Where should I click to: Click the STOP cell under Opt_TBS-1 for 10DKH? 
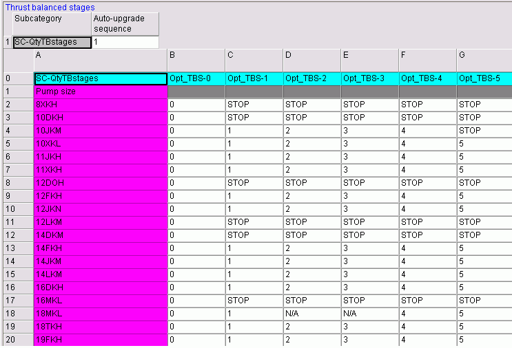[254, 118]
